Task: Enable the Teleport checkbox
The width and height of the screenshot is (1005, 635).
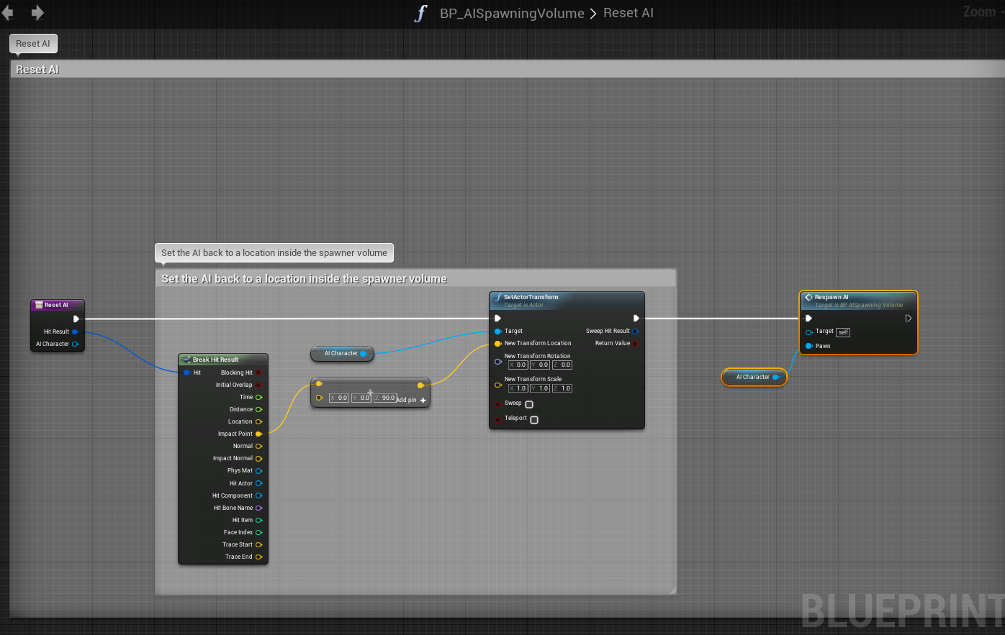Action: [534, 419]
